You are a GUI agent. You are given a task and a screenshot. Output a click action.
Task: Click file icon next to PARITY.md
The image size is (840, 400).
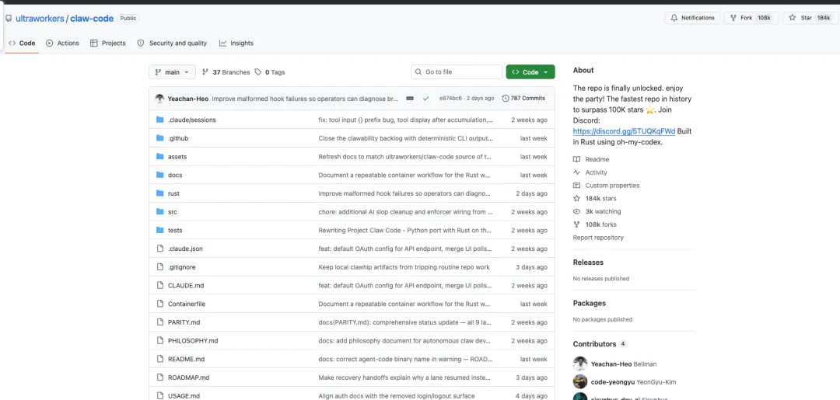tap(159, 322)
